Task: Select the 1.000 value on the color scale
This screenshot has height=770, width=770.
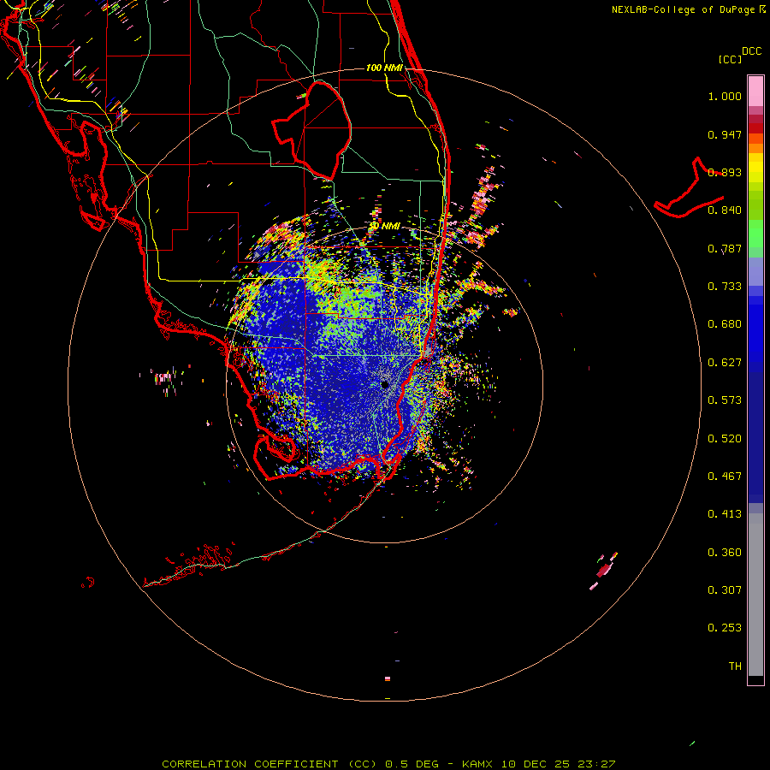Action: (x=725, y=96)
